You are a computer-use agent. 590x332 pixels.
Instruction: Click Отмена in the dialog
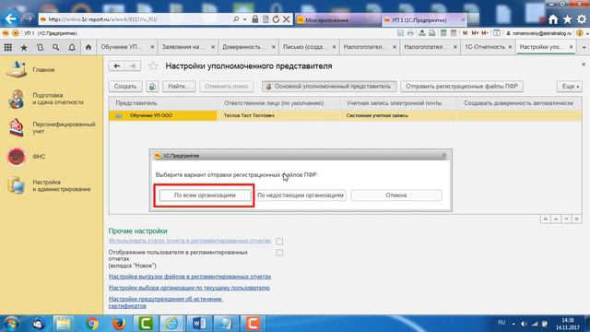click(396, 196)
